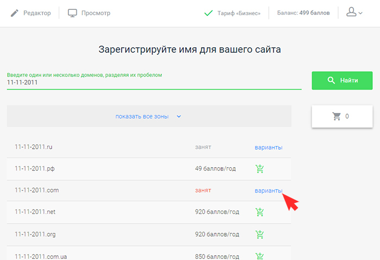Click the 49 баллов/год price

pyautogui.click(x=215, y=168)
